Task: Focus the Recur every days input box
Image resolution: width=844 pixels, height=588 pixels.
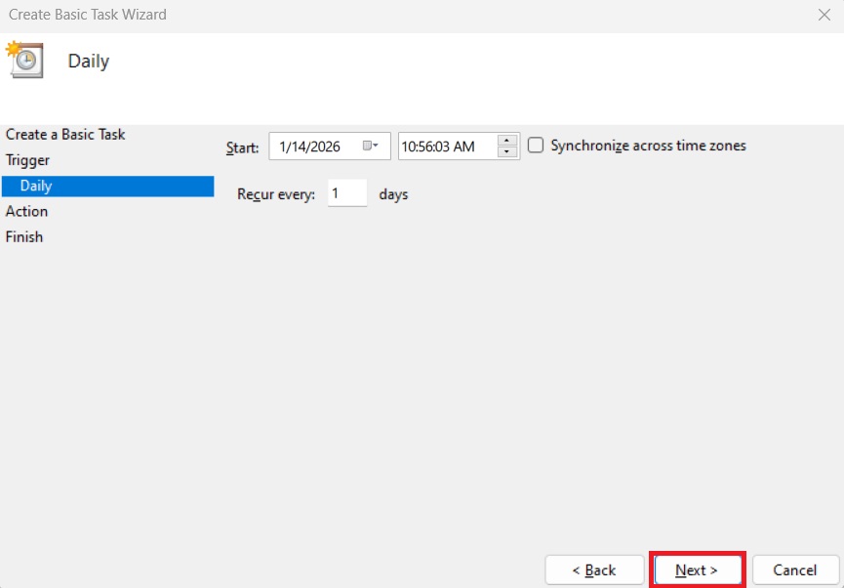Action: [x=346, y=193]
